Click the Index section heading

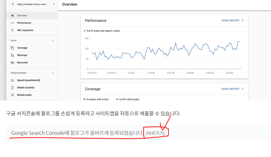[14, 40]
